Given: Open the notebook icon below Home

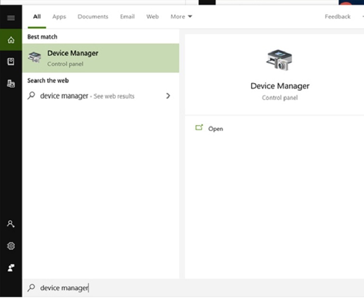Looking at the screenshot, I should [x=11, y=62].
